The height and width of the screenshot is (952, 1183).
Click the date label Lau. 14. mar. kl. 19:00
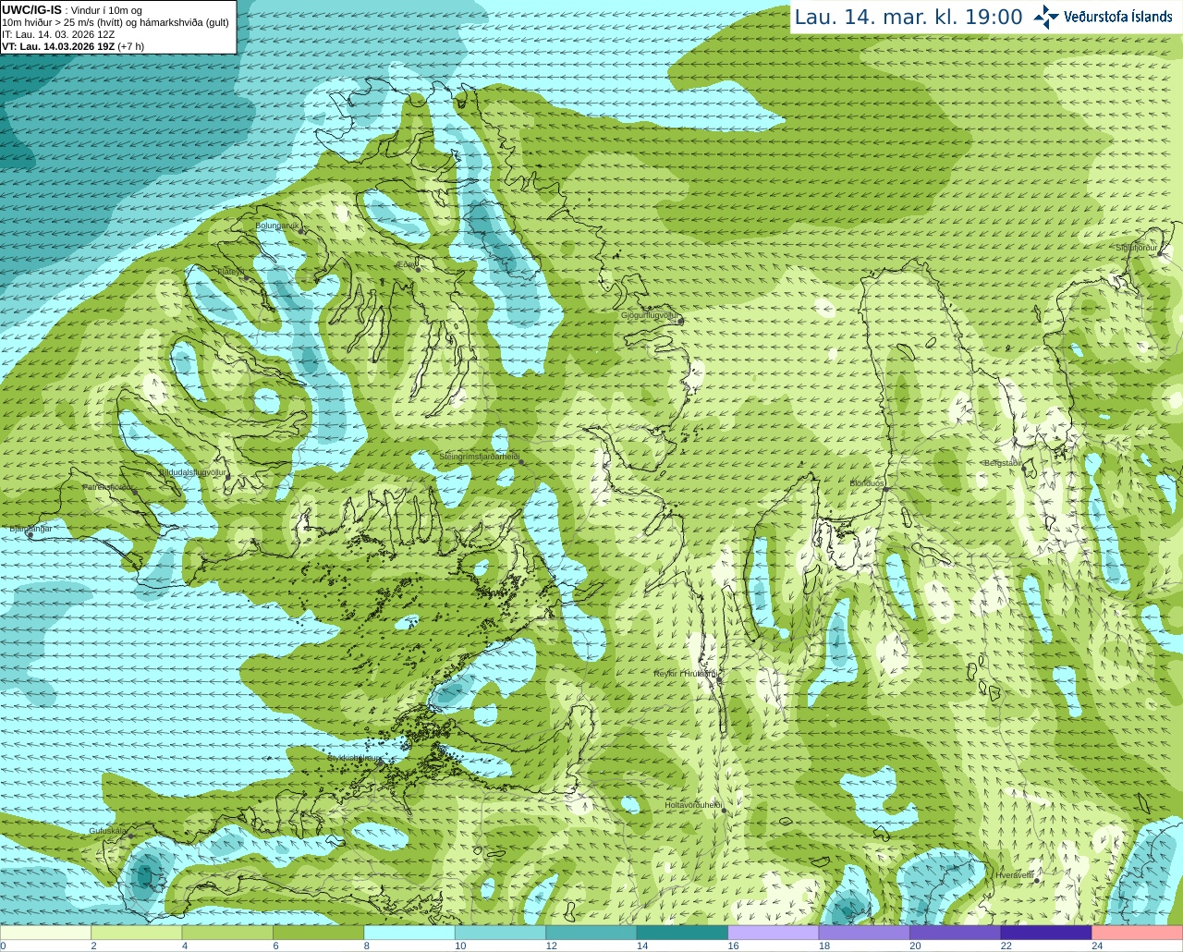tap(909, 18)
